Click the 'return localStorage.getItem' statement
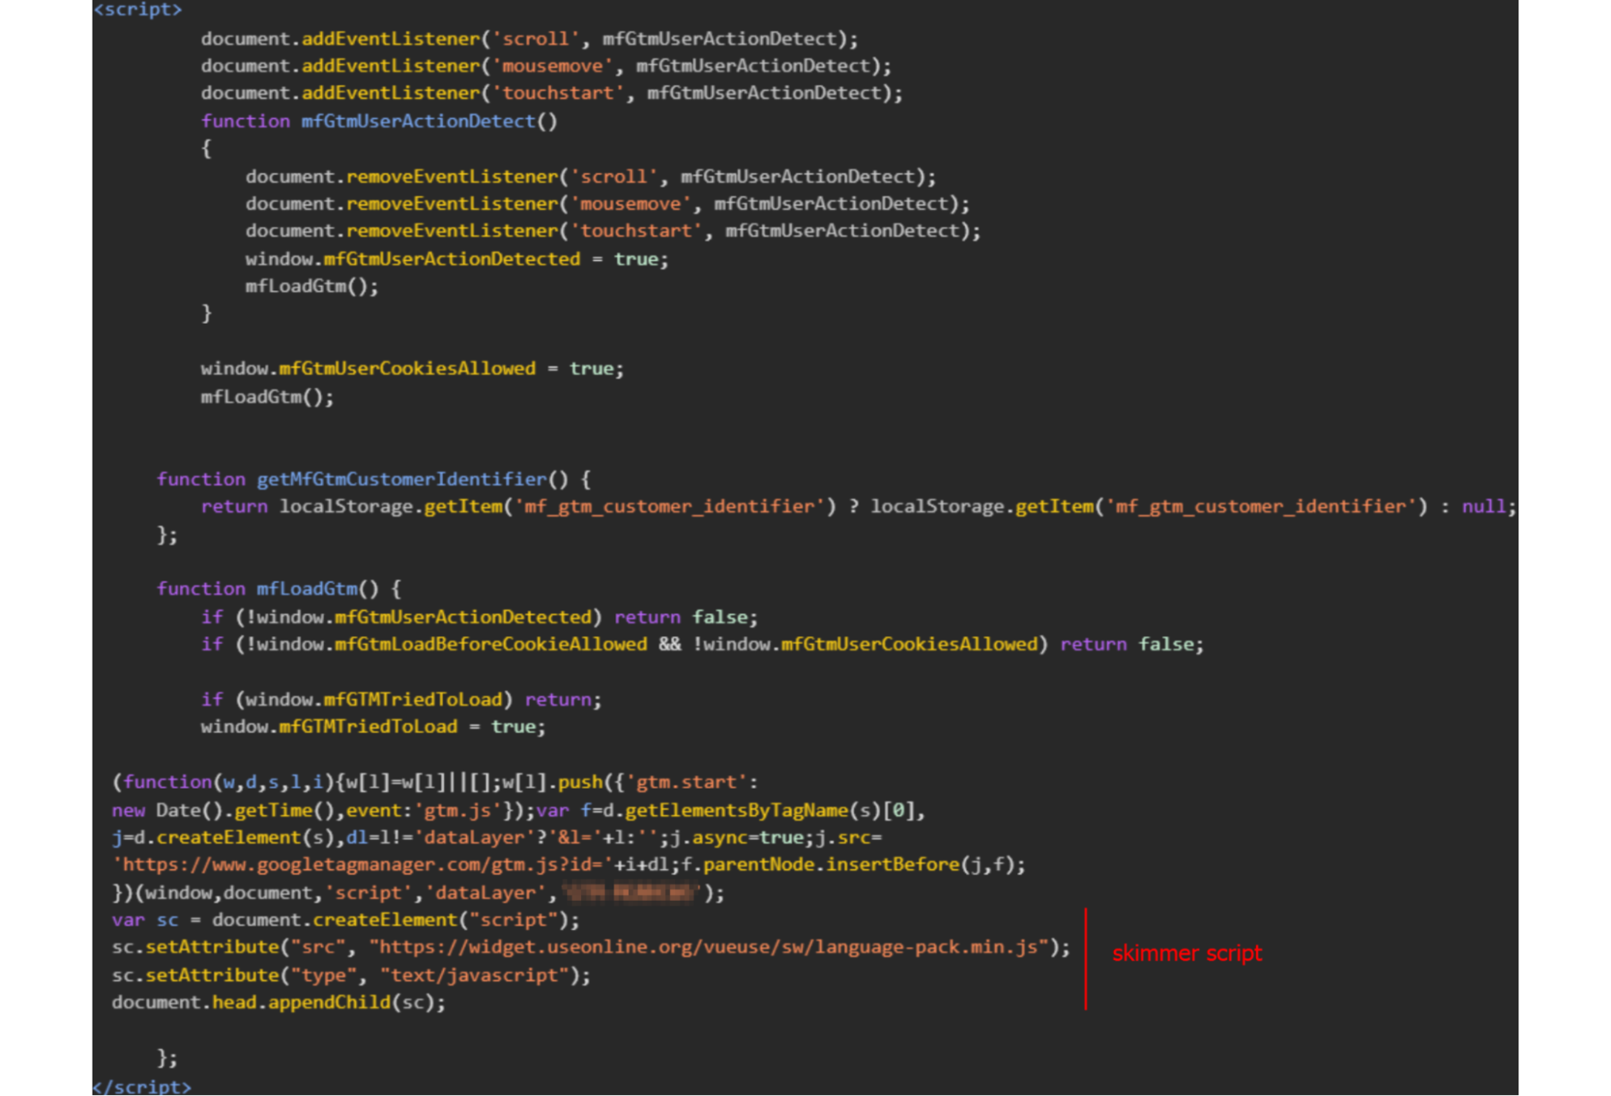The height and width of the screenshot is (1096, 1611). click(859, 507)
